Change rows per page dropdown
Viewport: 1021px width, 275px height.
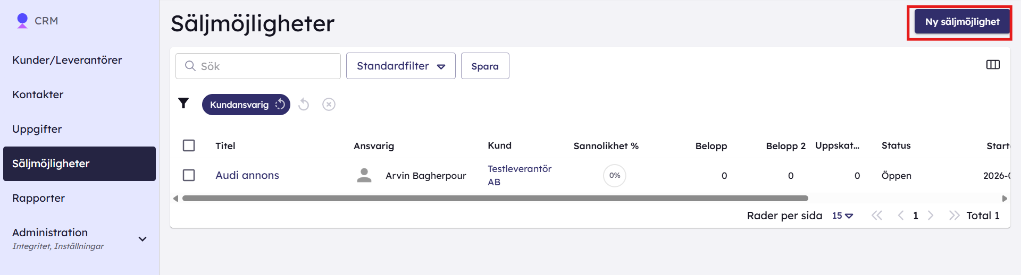pyautogui.click(x=842, y=216)
